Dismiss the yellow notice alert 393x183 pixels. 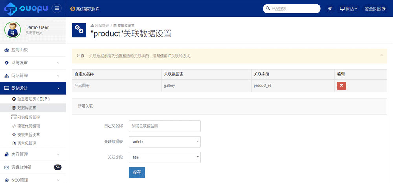pos(382,55)
